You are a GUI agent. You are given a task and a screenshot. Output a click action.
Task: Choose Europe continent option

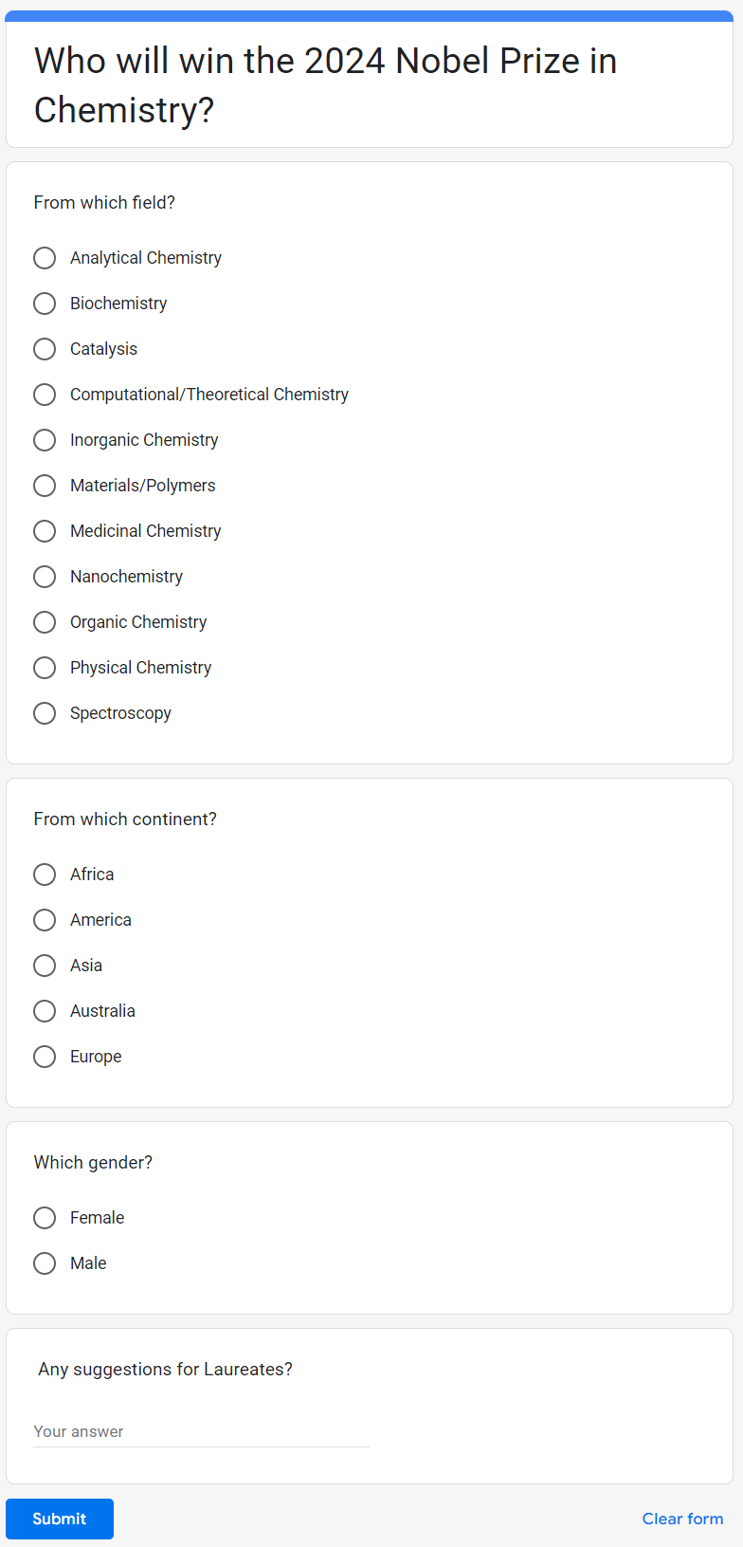tap(45, 1057)
